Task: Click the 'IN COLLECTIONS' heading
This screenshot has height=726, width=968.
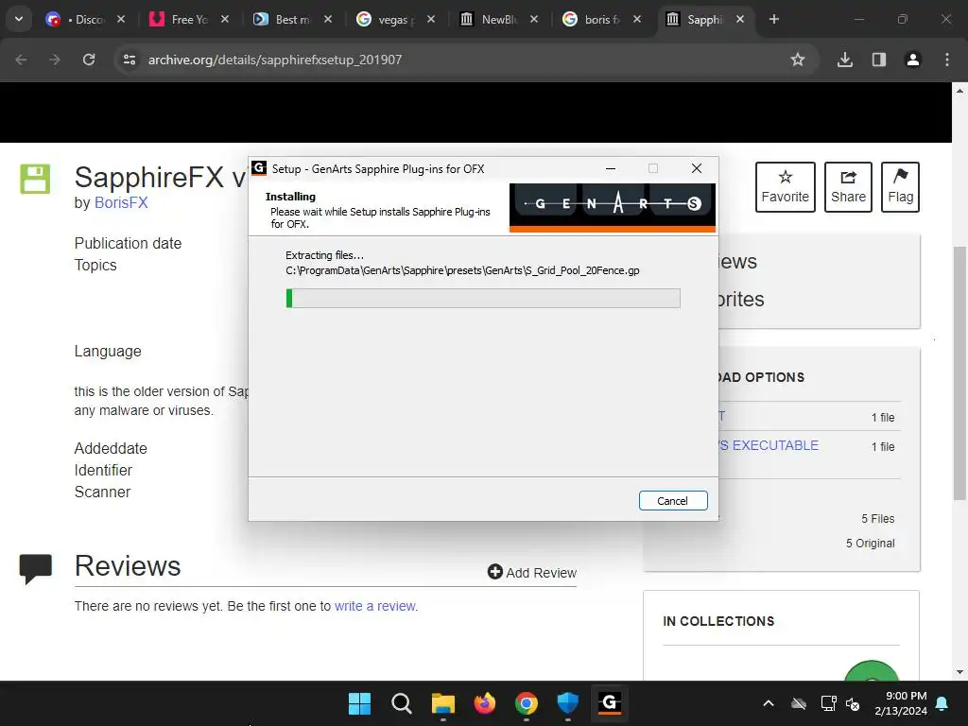Action: [x=718, y=622]
